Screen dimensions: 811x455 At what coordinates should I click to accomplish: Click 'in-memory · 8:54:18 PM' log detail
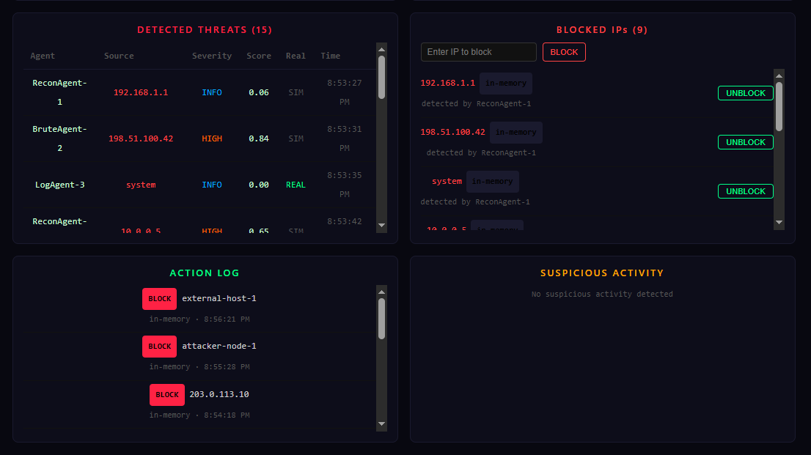[199, 415]
